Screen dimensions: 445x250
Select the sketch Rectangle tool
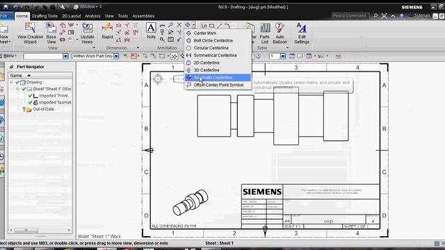[211, 26]
